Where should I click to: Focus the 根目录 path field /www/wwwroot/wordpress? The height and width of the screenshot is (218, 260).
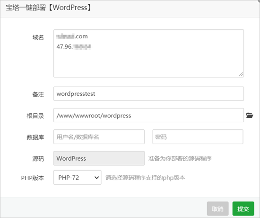148,115
